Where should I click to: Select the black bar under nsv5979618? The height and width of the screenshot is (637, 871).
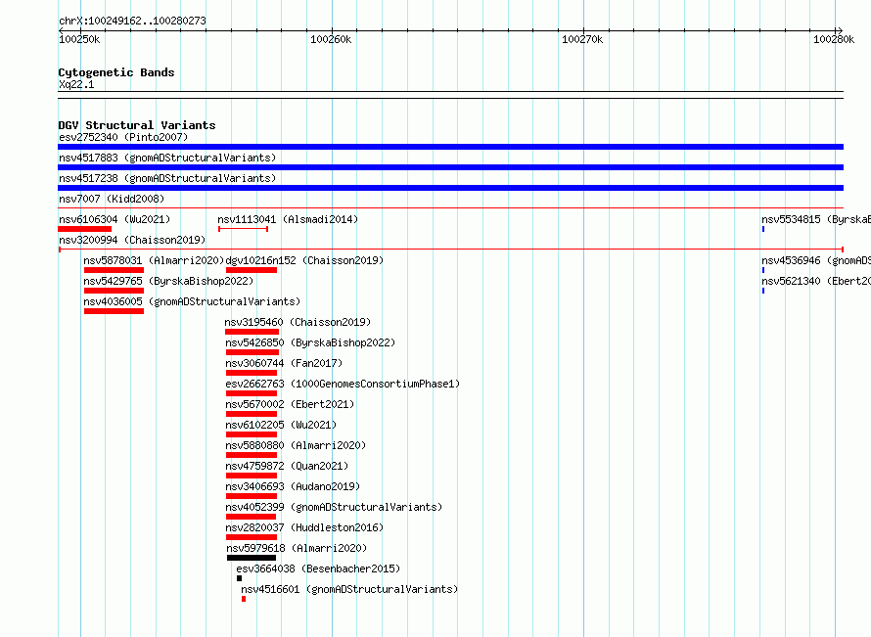[x=252, y=558]
